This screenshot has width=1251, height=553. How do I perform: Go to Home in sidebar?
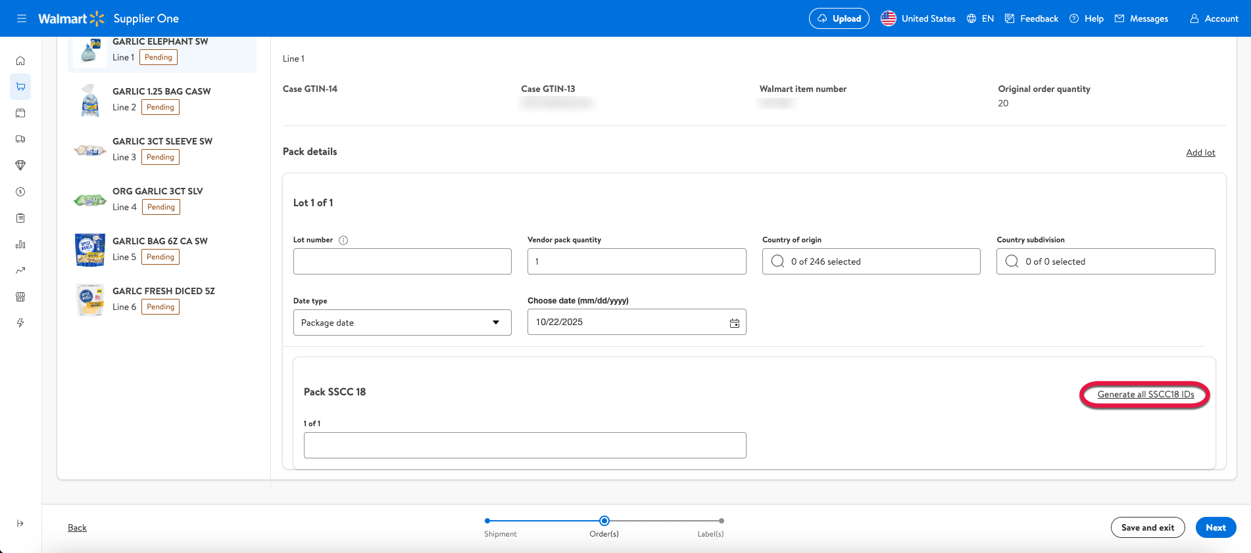point(20,60)
